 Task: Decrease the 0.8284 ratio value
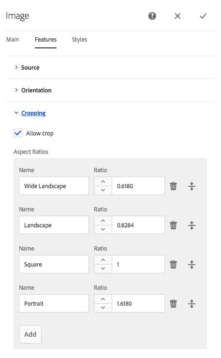tap(103, 229)
